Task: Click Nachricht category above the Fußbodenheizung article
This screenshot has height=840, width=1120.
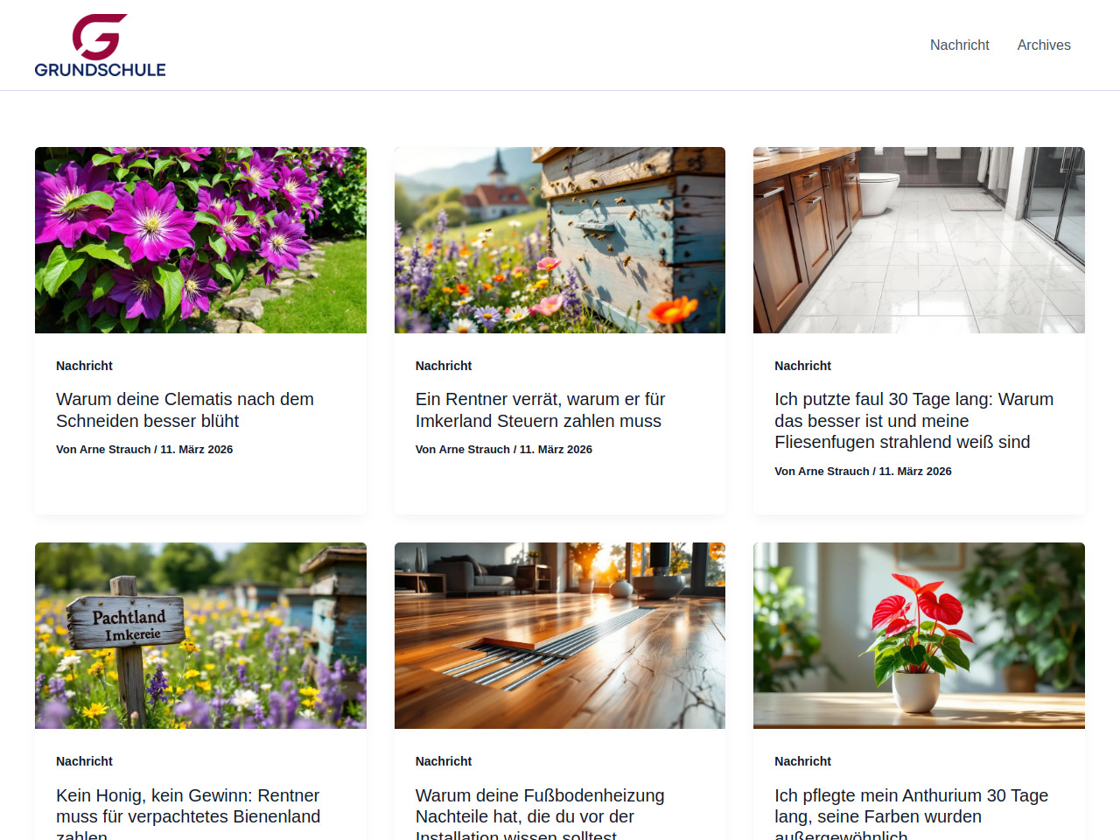Action: (444, 761)
